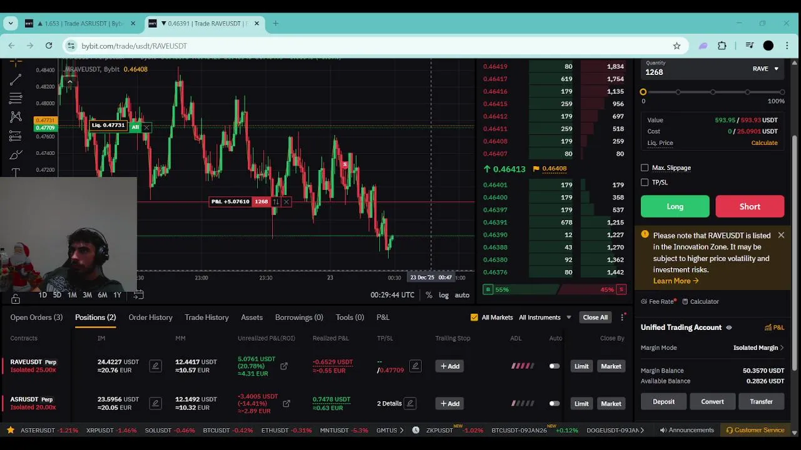Open Chrome tab search dropdown
This screenshot has width=801, height=450.
pos(11,23)
